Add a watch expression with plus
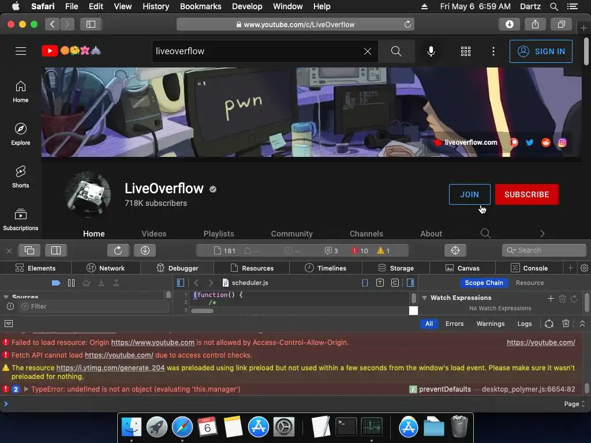 pos(551,298)
